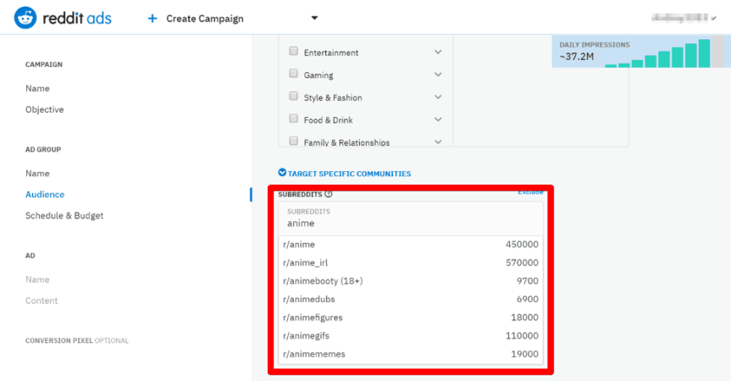Open the Objective section in sidebar
This screenshot has height=381, width=731.
(44, 110)
